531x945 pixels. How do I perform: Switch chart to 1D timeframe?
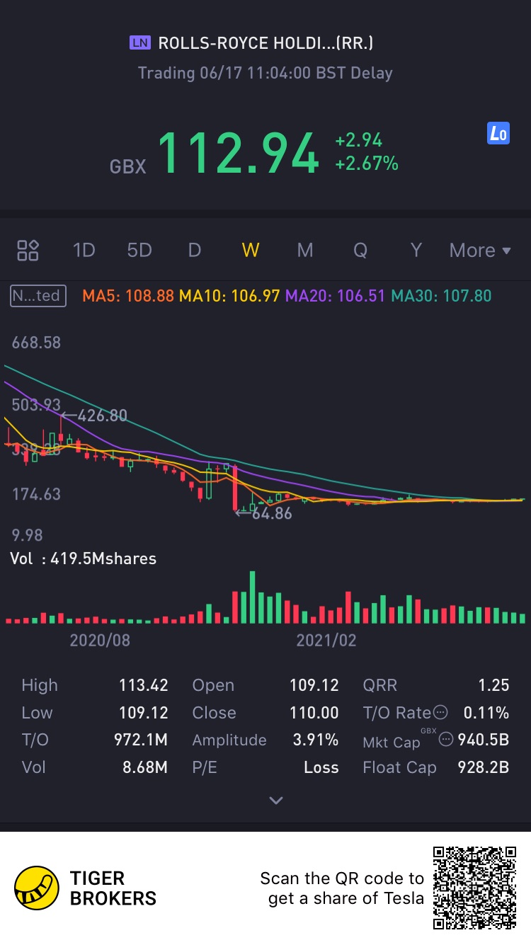point(84,250)
